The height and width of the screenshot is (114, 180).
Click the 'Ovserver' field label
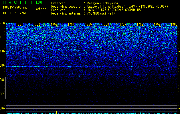pyautogui.click(x=58, y=3)
